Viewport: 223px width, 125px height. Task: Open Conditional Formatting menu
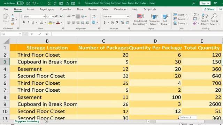click(x=140, y=19)
